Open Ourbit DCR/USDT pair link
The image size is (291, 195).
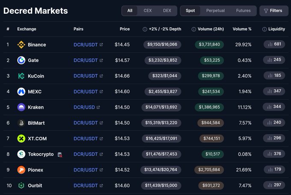click(x=86, y=186)
